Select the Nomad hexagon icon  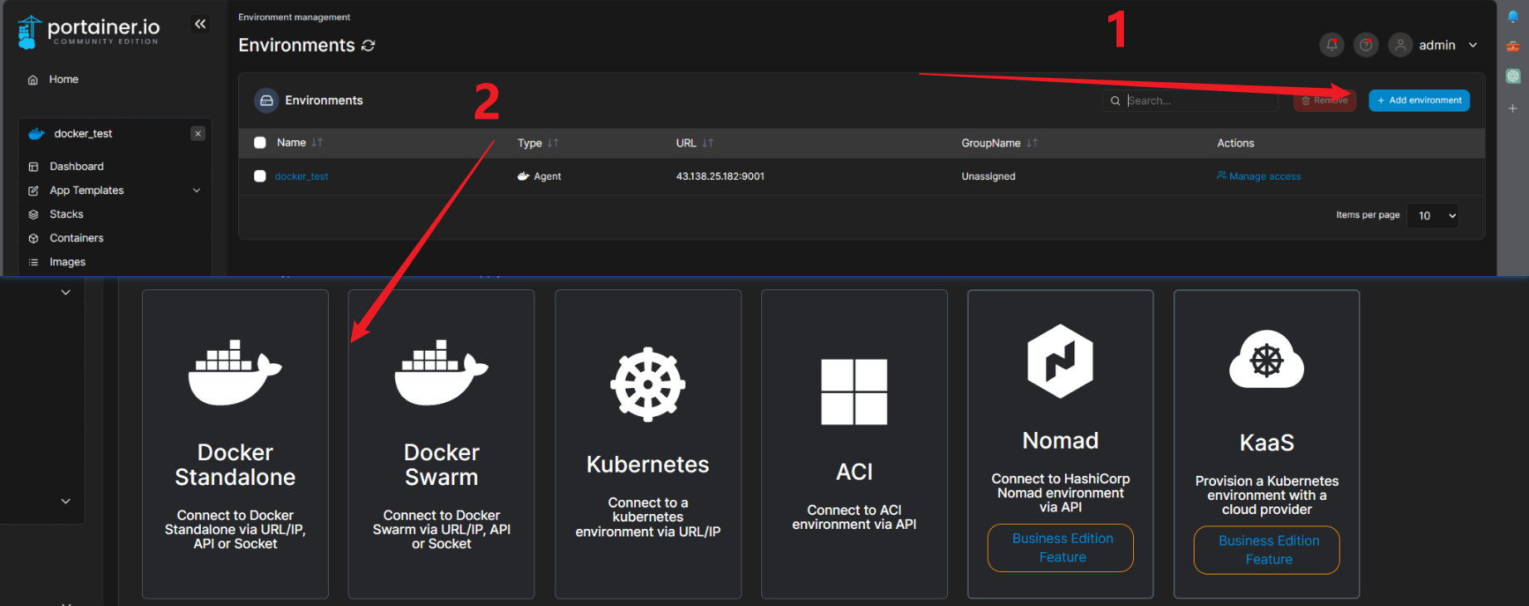(x=1060, y=361)
